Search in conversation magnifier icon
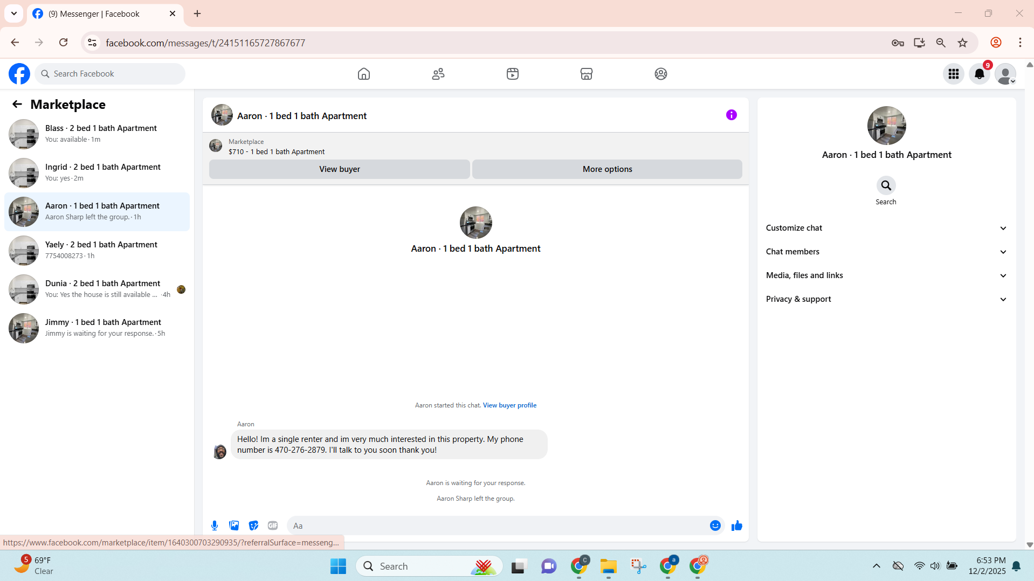The width and height of the screenshot is (1034, 581). tap(886, 185)
